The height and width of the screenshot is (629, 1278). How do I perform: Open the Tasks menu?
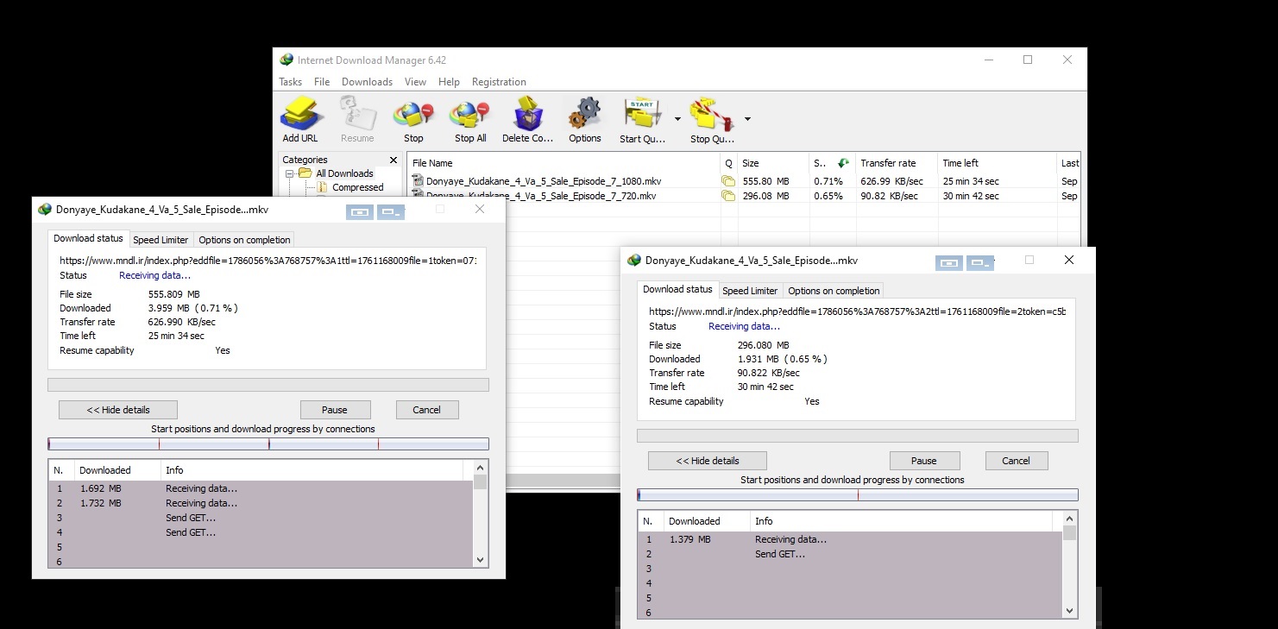(x=290, y=82)
